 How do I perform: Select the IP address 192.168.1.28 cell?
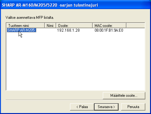[68, 30]
